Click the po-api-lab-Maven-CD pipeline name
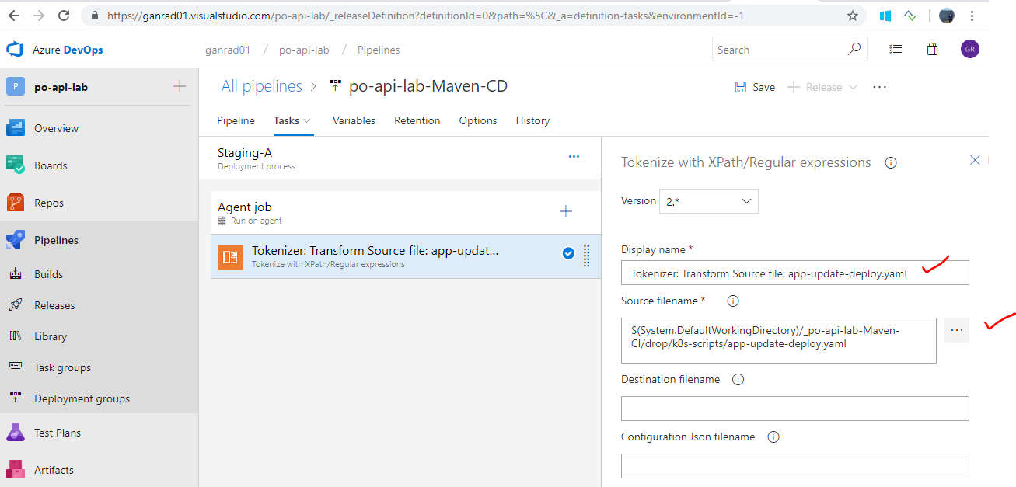 tap(428, 86)
